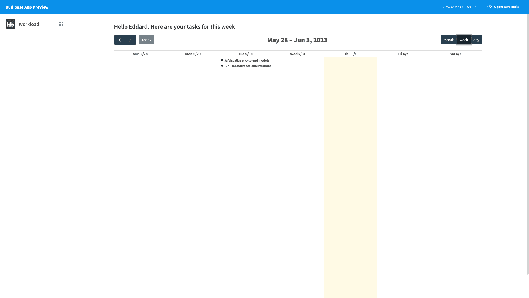Click the Fri 6/2 column header

pyautogui.click(x=403, y=54)
